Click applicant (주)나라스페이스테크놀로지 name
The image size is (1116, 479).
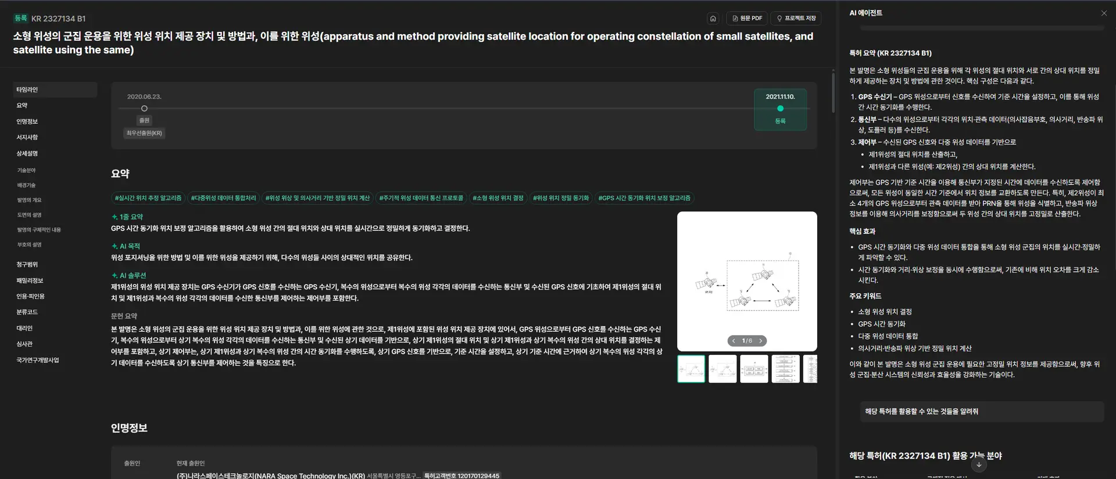click(x=271, y=476)
